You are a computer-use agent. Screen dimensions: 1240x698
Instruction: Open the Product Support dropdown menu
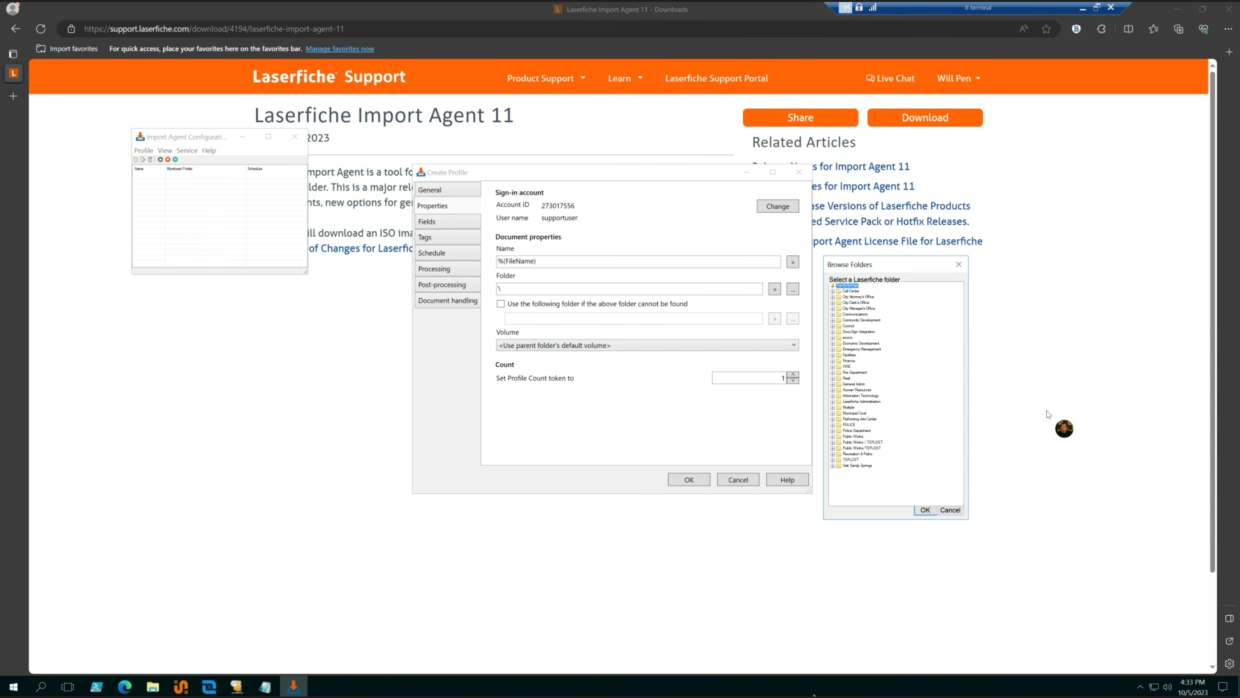[546, 79]
